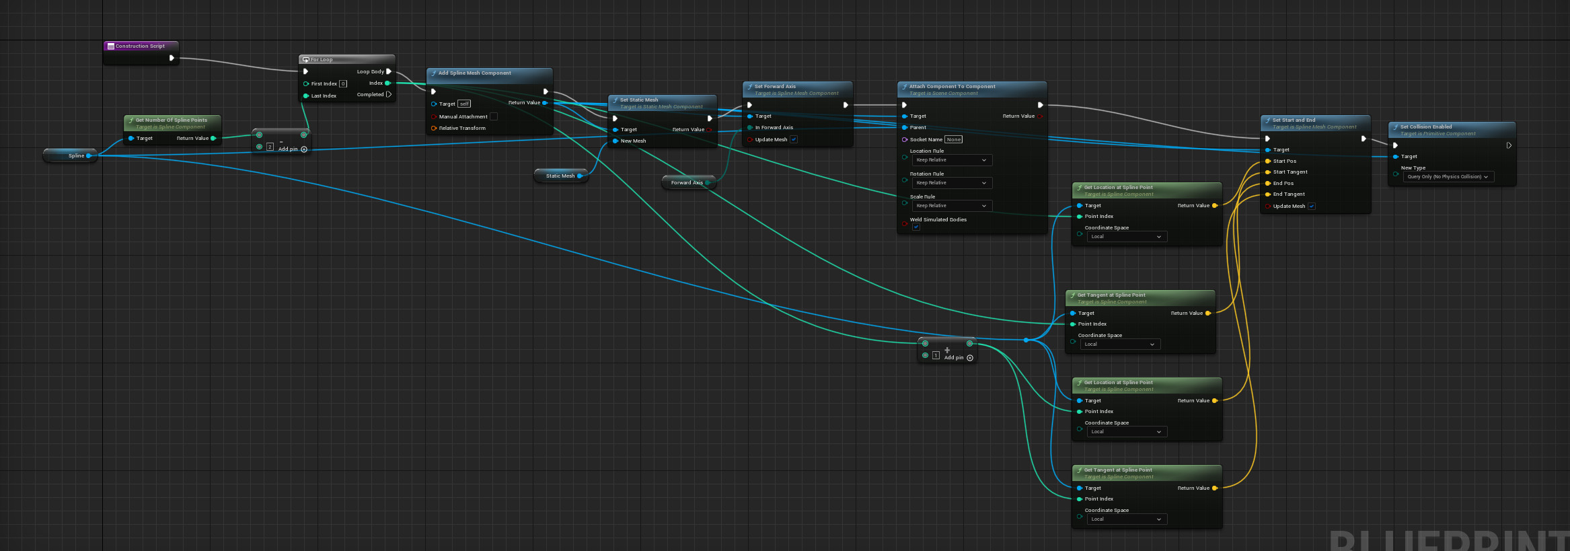The width and height of the screenshot is (1570, 551).
Task: Edit the value 2 on the subtract node
Action: [270, 146]
